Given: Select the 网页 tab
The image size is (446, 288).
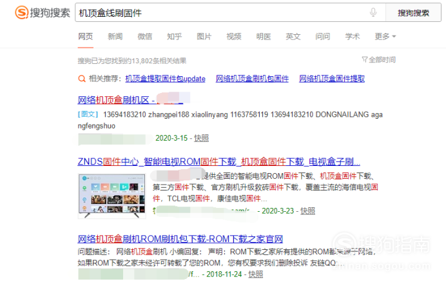Looking at the screenshot, I should click(x=85, y=36).
